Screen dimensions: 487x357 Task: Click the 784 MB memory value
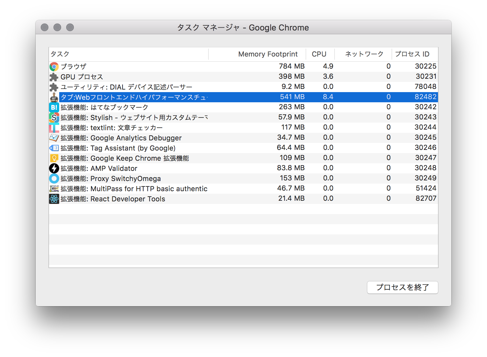click(x=292, y=66)
